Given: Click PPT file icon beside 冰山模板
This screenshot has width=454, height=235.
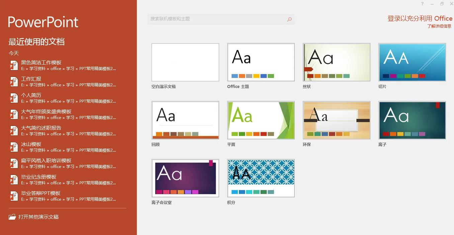Looking at the screenshot, I should click(14, 147).
